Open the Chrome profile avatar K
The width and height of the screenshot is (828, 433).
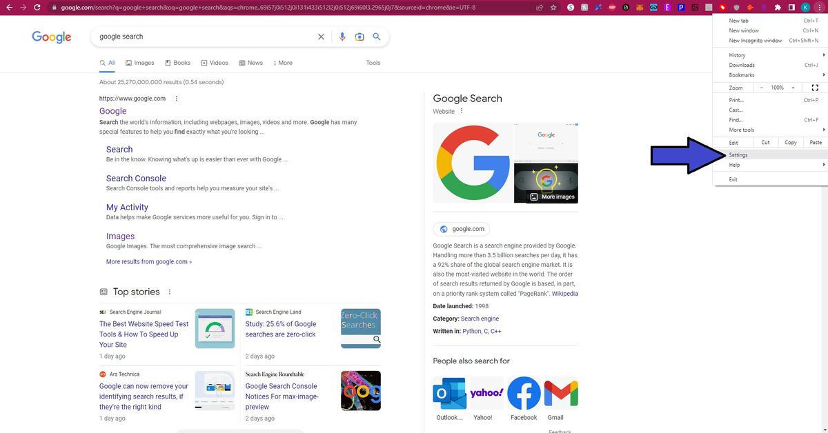[x=805, y=7]
